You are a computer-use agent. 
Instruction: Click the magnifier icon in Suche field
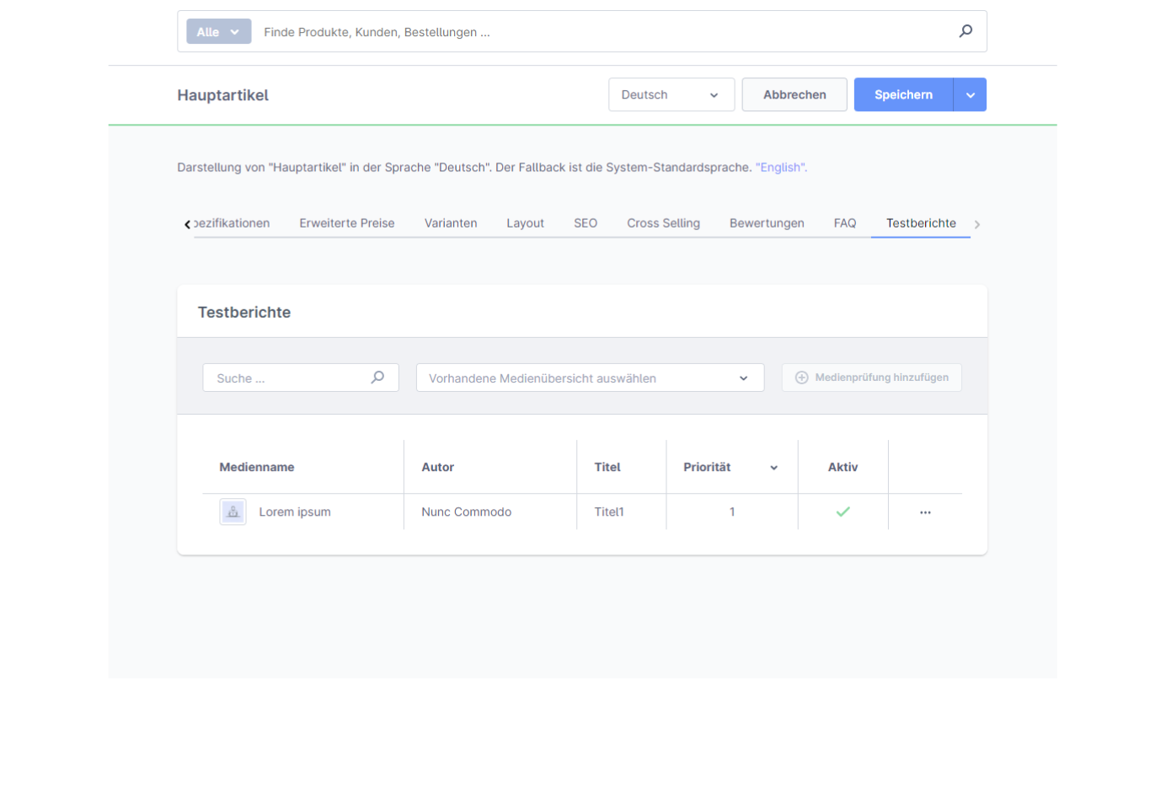[x=377, y=378]
